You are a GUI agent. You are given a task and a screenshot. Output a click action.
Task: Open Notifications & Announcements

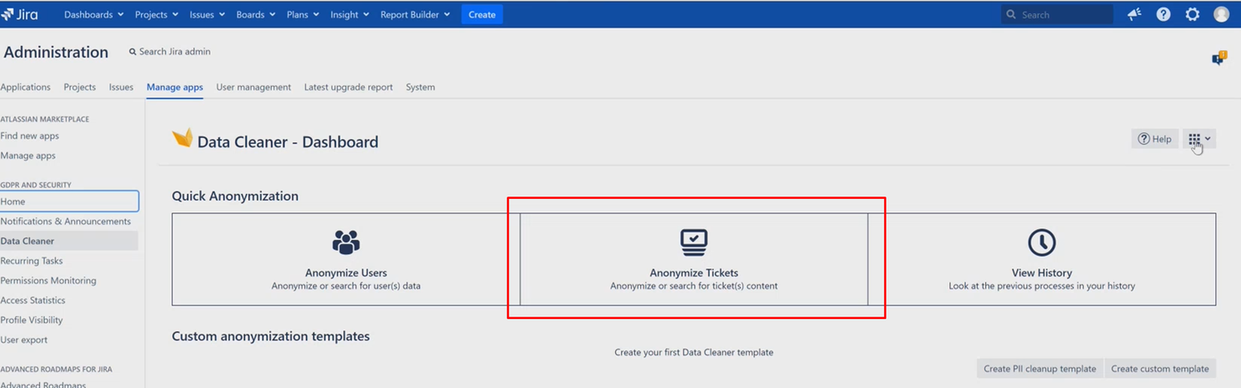click(x=66, y=221)
